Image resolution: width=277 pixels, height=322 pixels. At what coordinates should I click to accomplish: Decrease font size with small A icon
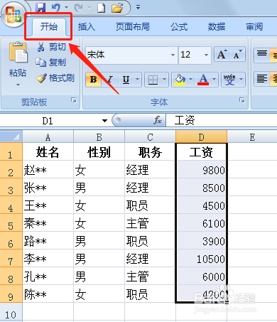click(x=237, y=55)
